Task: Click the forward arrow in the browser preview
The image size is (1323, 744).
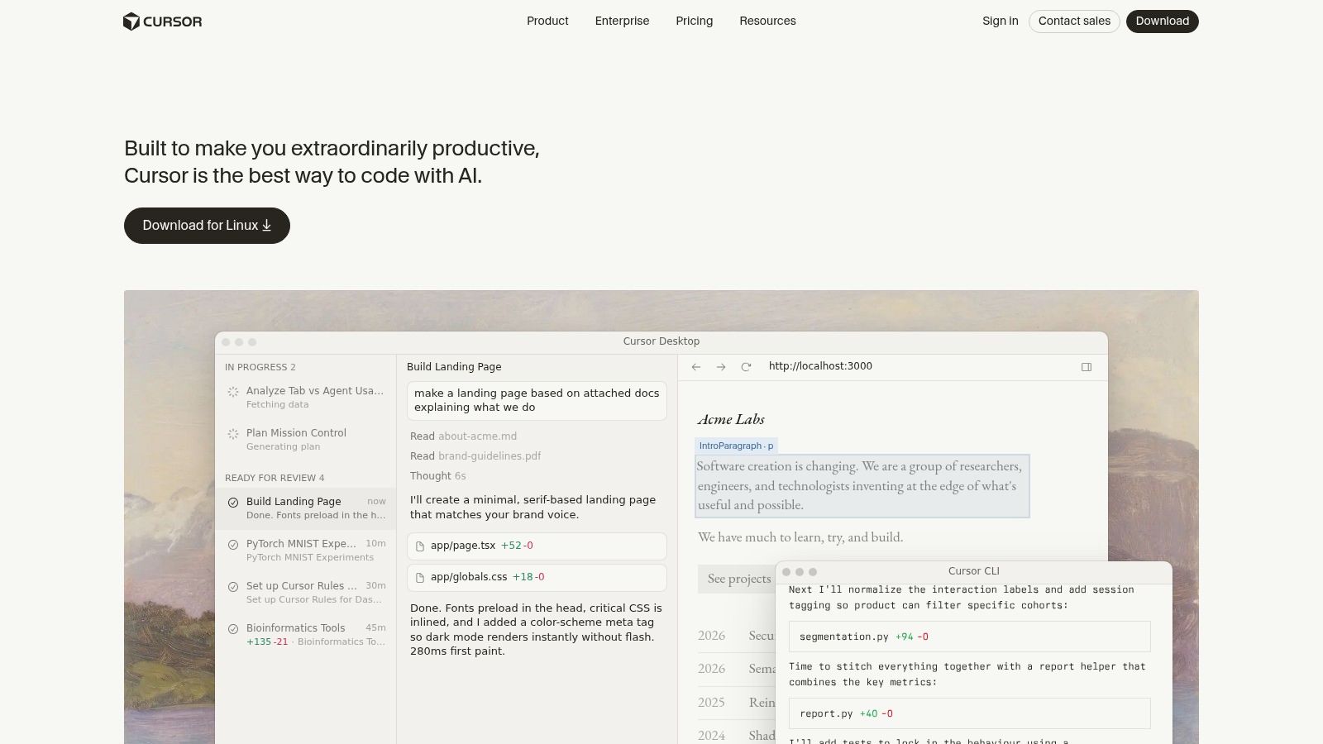Action: [x=721, y=367]
